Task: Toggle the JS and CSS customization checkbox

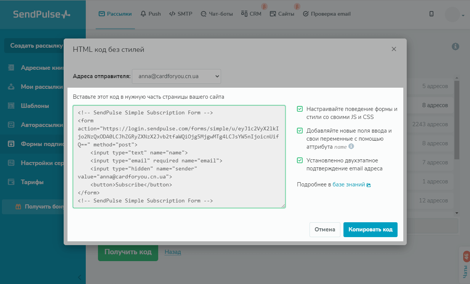Action: [300, 109]
